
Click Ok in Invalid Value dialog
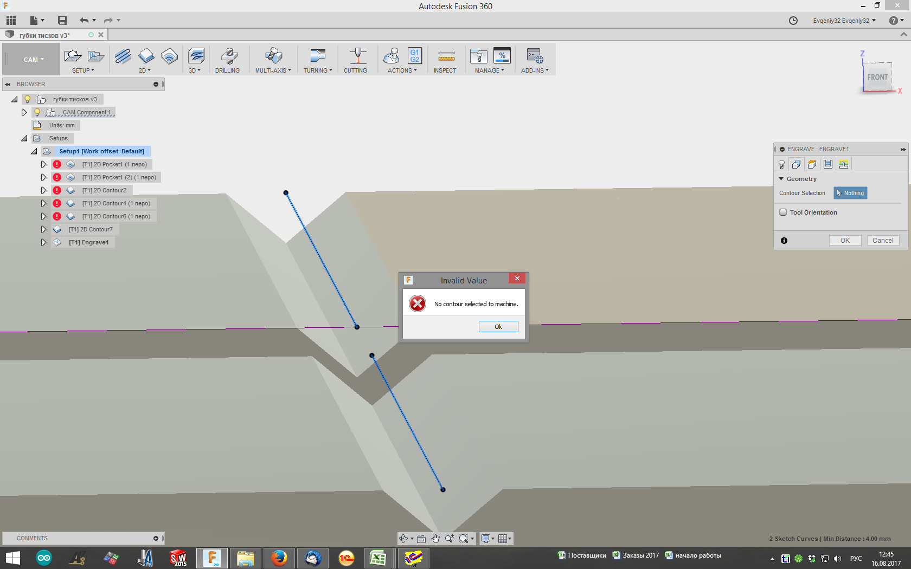pos(498,327)
